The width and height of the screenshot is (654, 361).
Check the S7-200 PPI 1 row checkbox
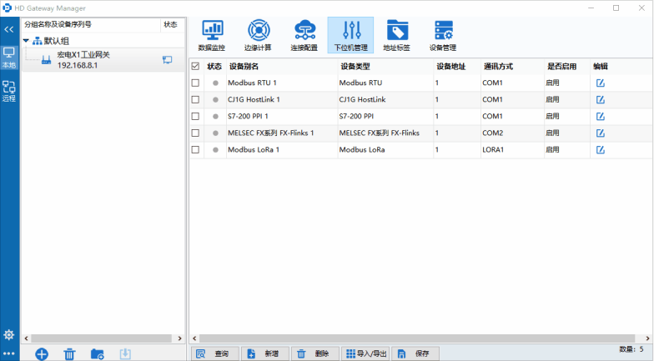click(x=195, y=117)
